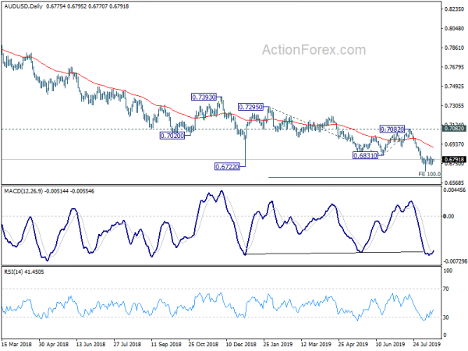Click the 10 Dec 2018 date marker
Screen dimensions: 468x351
pos(241,344)
